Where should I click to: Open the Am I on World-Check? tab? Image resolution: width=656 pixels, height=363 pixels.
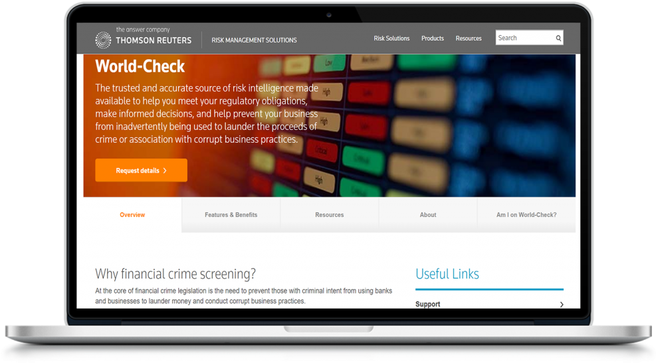pyautogui.click(x=526, y=215)
